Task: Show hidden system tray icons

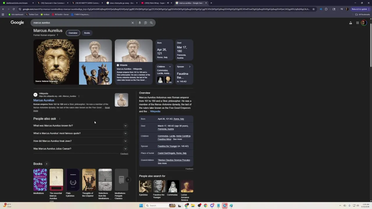Action: (341, 206)
